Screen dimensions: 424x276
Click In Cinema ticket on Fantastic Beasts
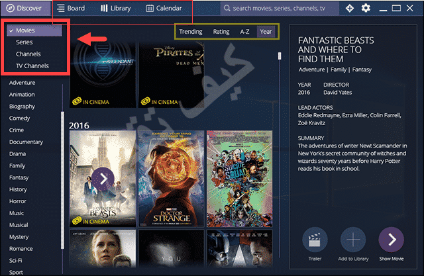[x=77, y=220]
